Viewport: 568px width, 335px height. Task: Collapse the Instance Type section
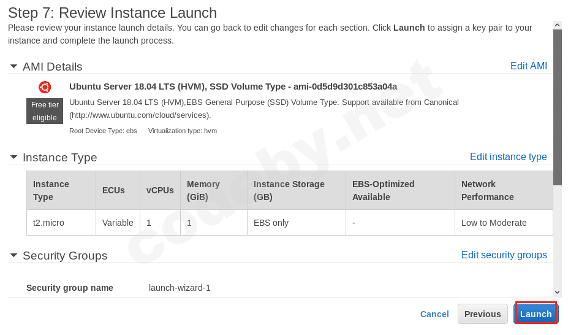(x=13, y=157)
